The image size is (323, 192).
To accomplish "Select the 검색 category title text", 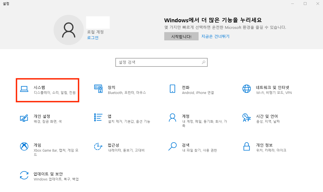I will (186, 145).
